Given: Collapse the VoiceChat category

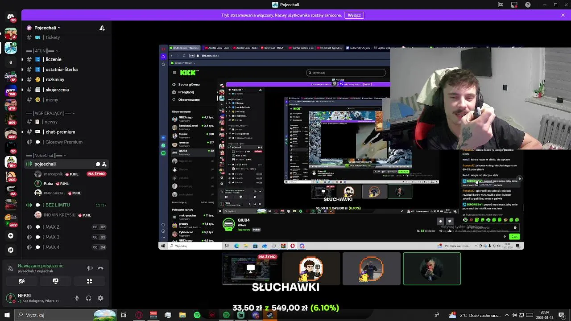Looking at the screenshot, I should pos(46,156).
